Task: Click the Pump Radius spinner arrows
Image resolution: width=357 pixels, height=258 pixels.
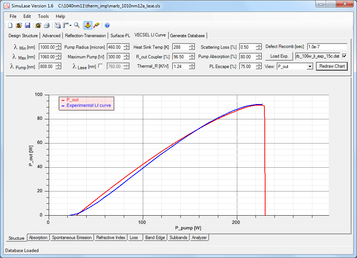Action: coord(126,47)
